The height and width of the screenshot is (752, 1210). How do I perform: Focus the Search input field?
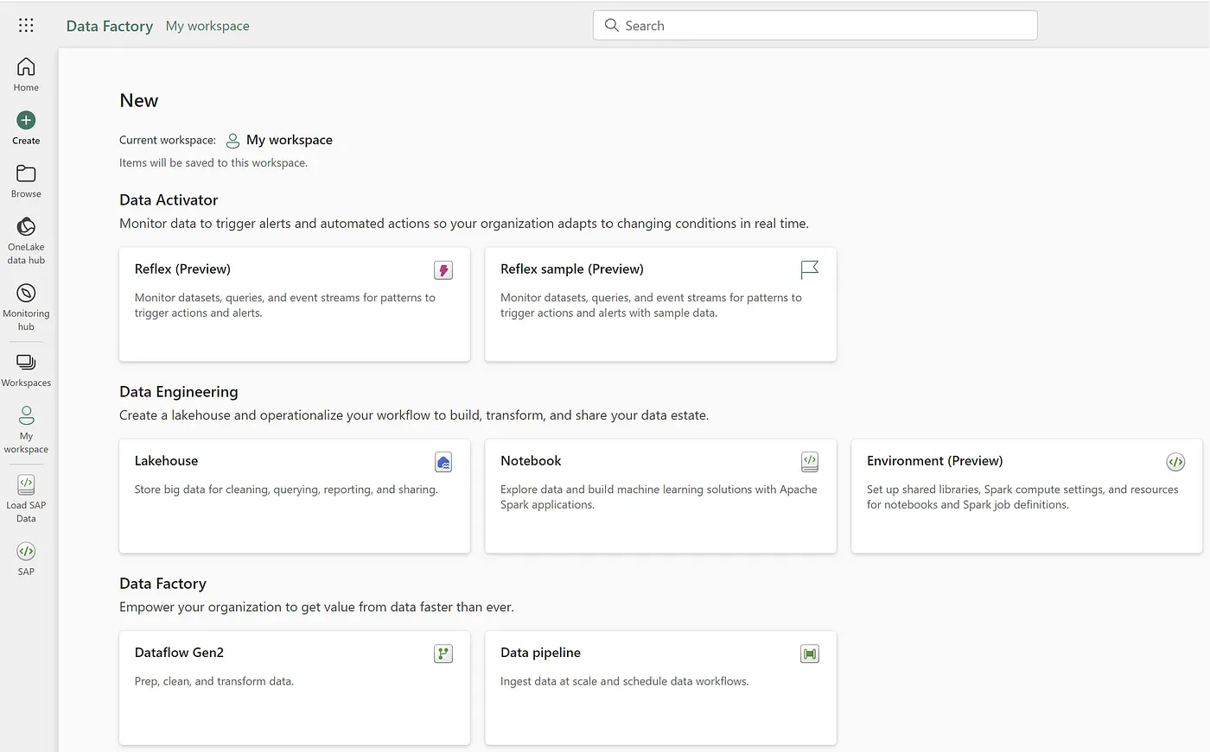(x=815, y=25)
